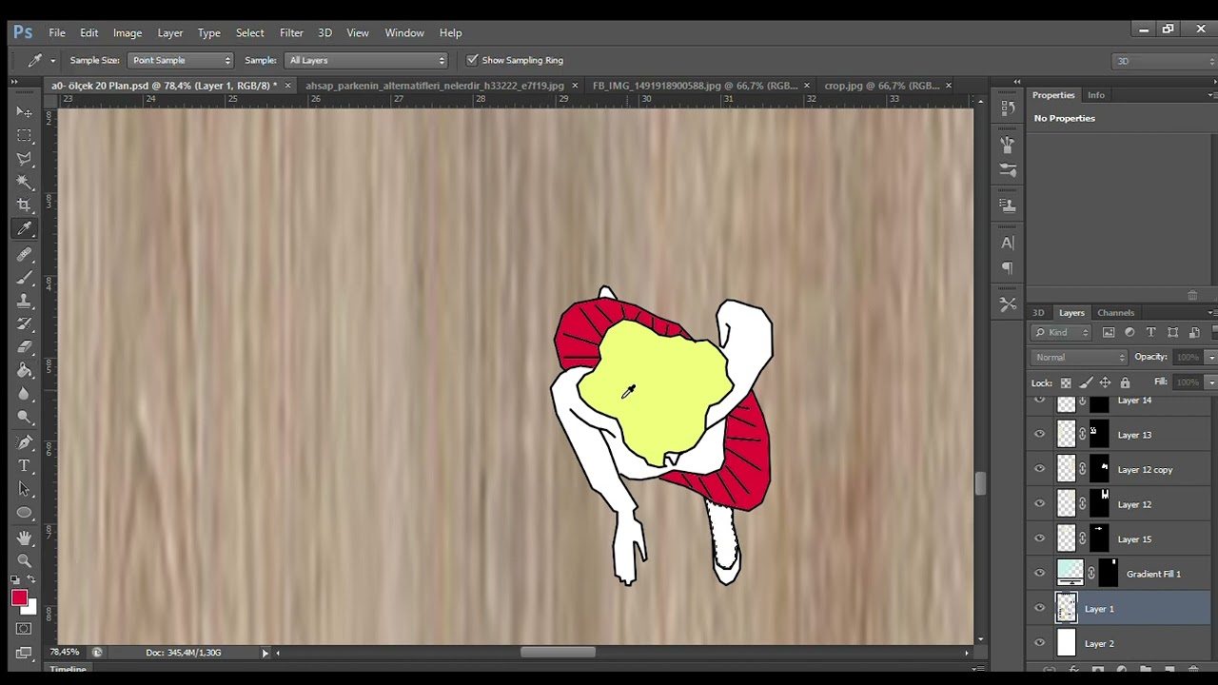Open the Tool Presets panel icon
Viewport: 1218px width, 685px height.
tap(1008, 304)
